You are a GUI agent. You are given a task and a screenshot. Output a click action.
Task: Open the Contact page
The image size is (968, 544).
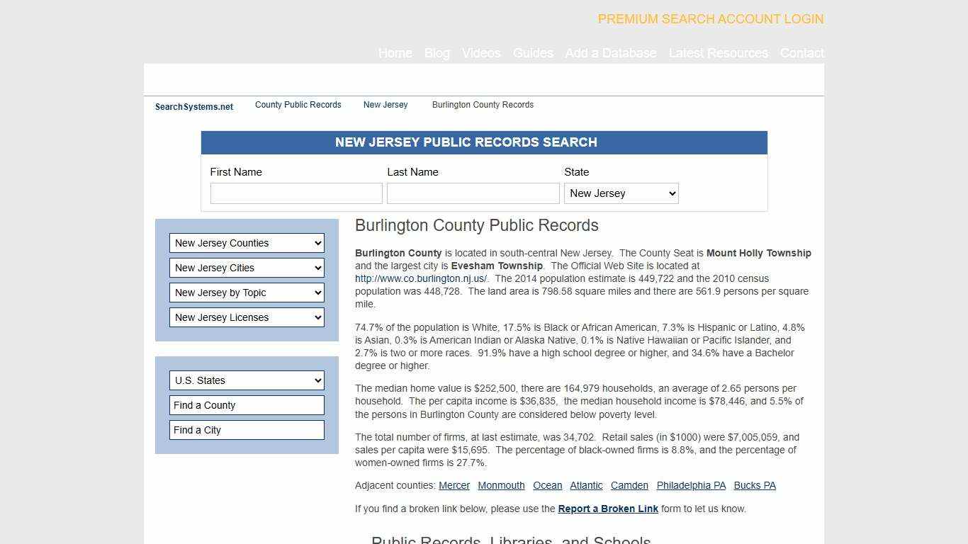click(x=801, y=53)
